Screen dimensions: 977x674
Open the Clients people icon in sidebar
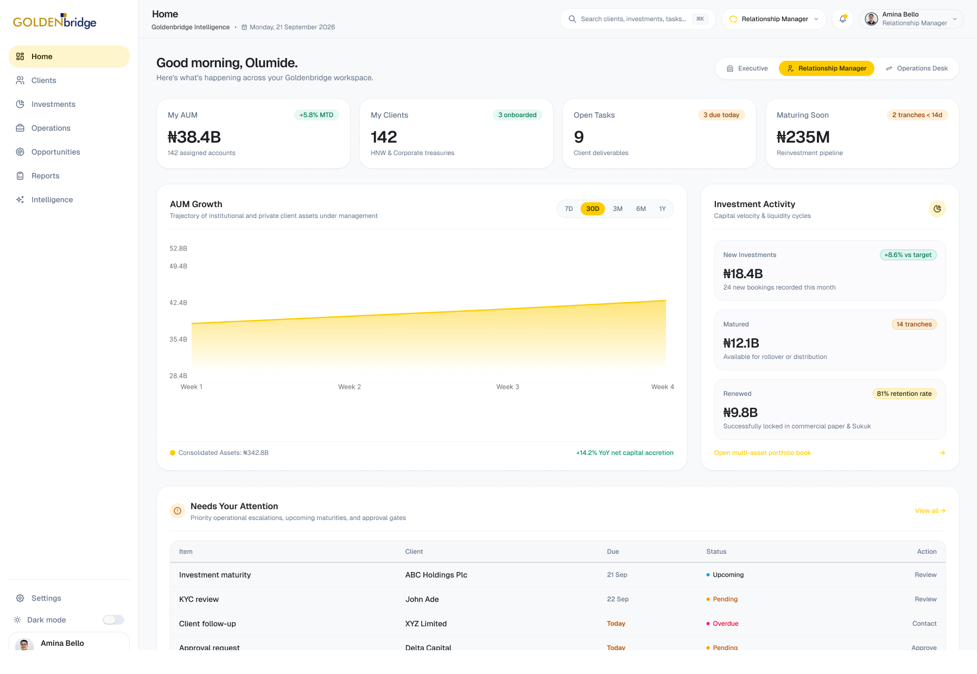click(20, 80)
